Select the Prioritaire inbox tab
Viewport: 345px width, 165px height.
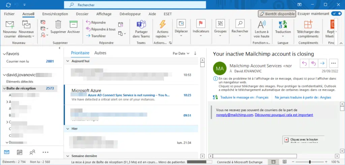coord(80,53)
